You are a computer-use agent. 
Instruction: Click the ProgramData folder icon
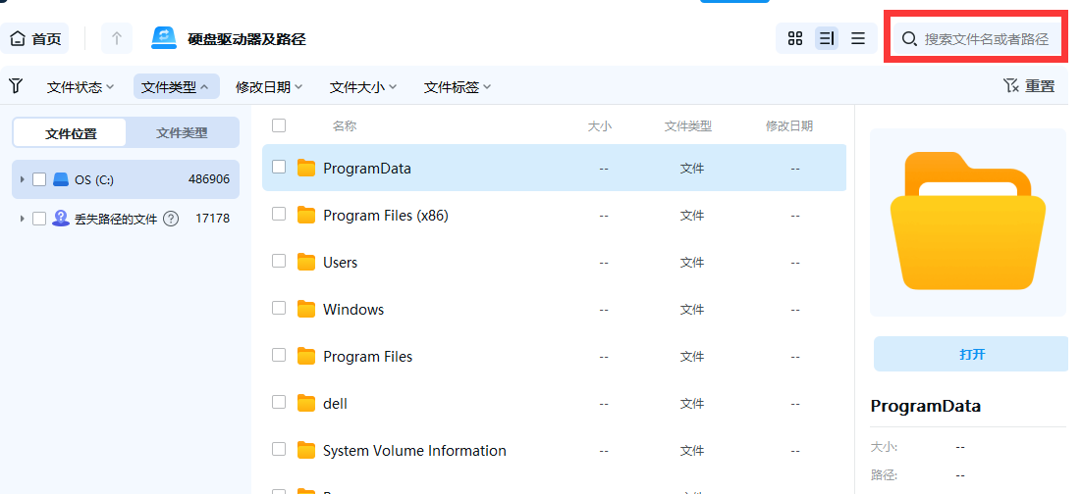(x=306, y=168)
